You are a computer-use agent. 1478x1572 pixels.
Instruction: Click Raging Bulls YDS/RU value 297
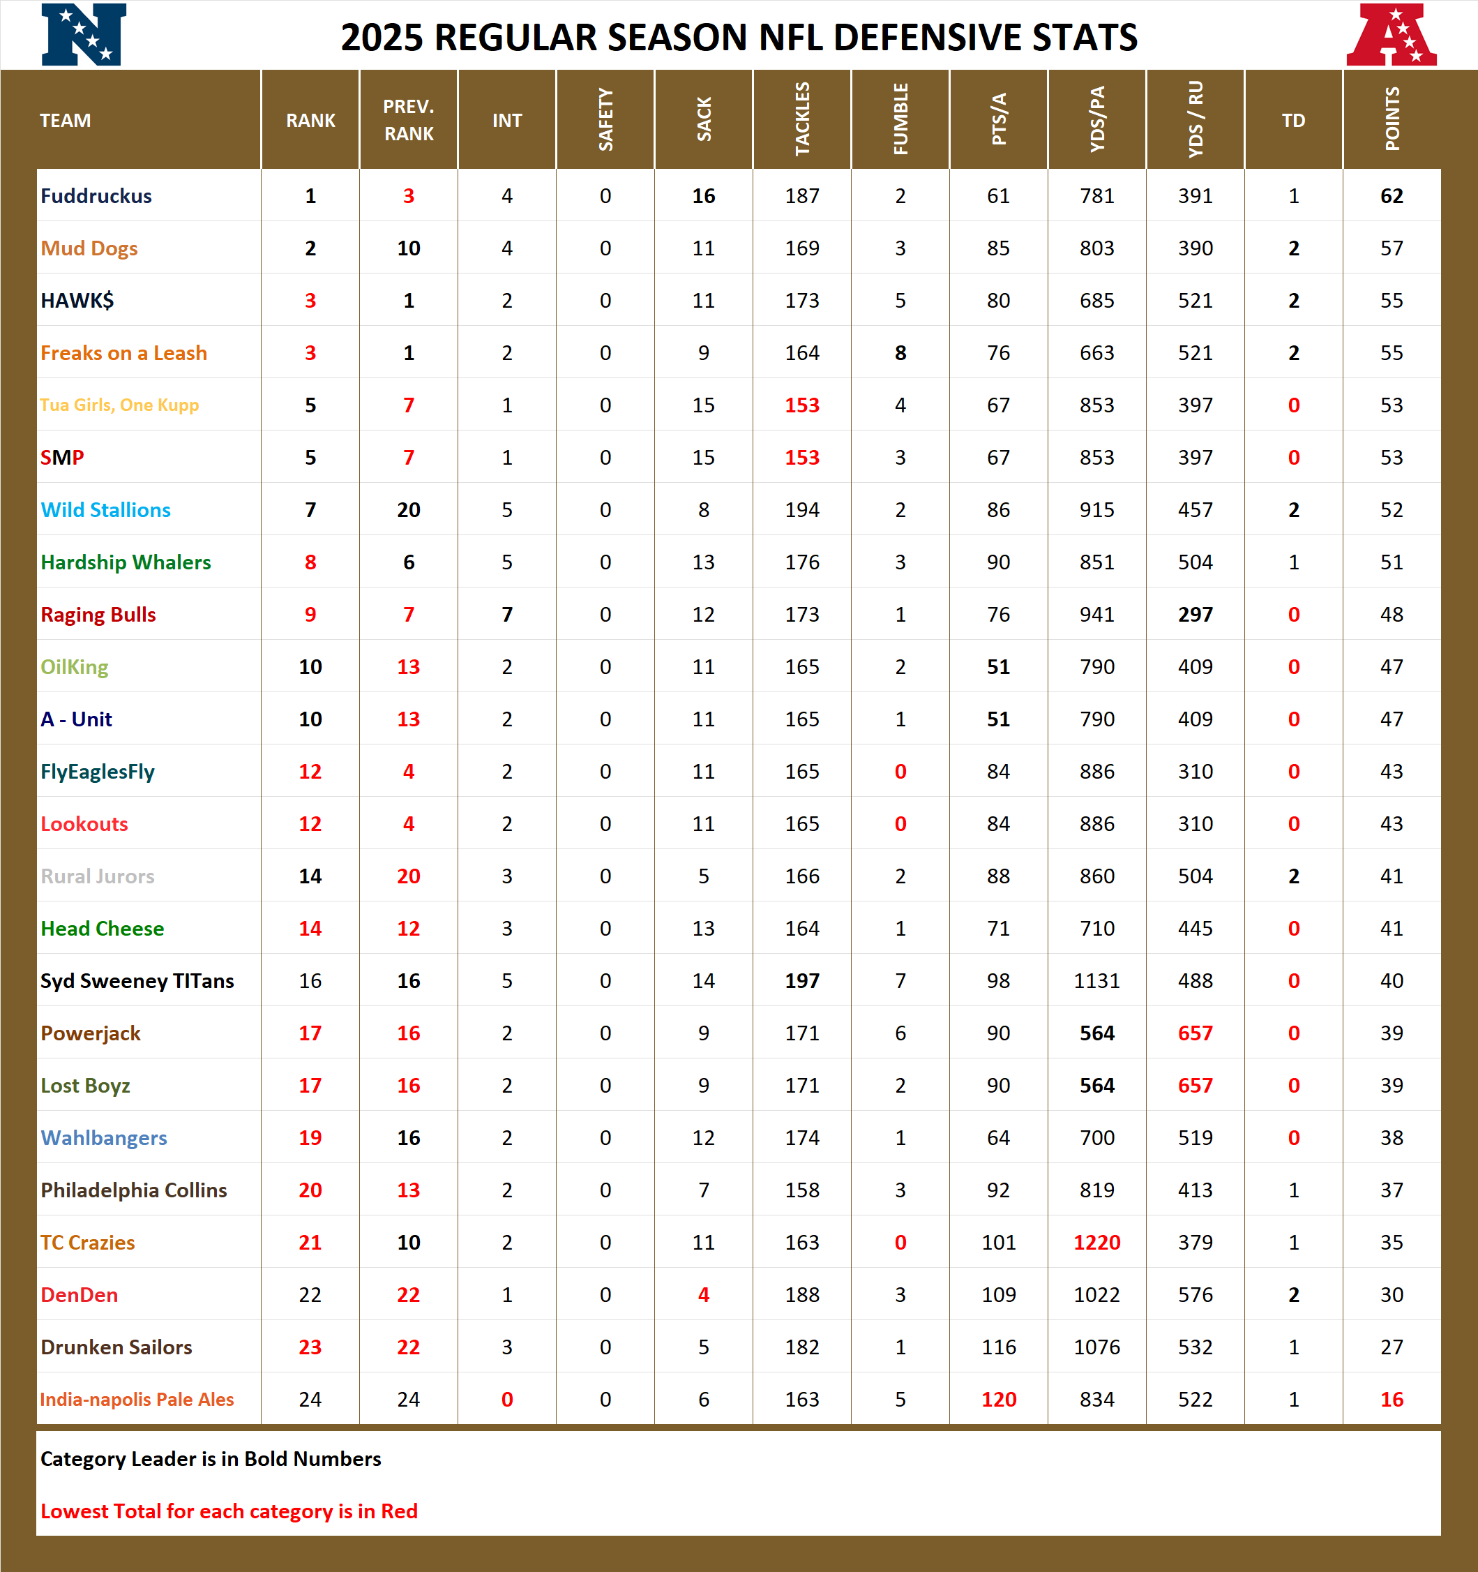[1195, 615]
